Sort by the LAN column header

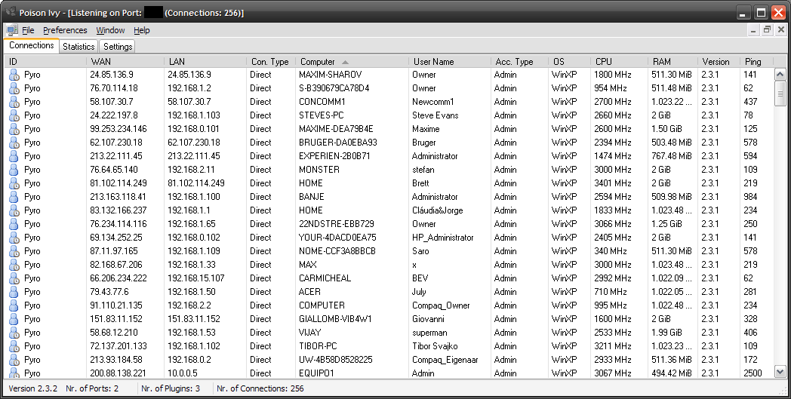pos(205,62)
